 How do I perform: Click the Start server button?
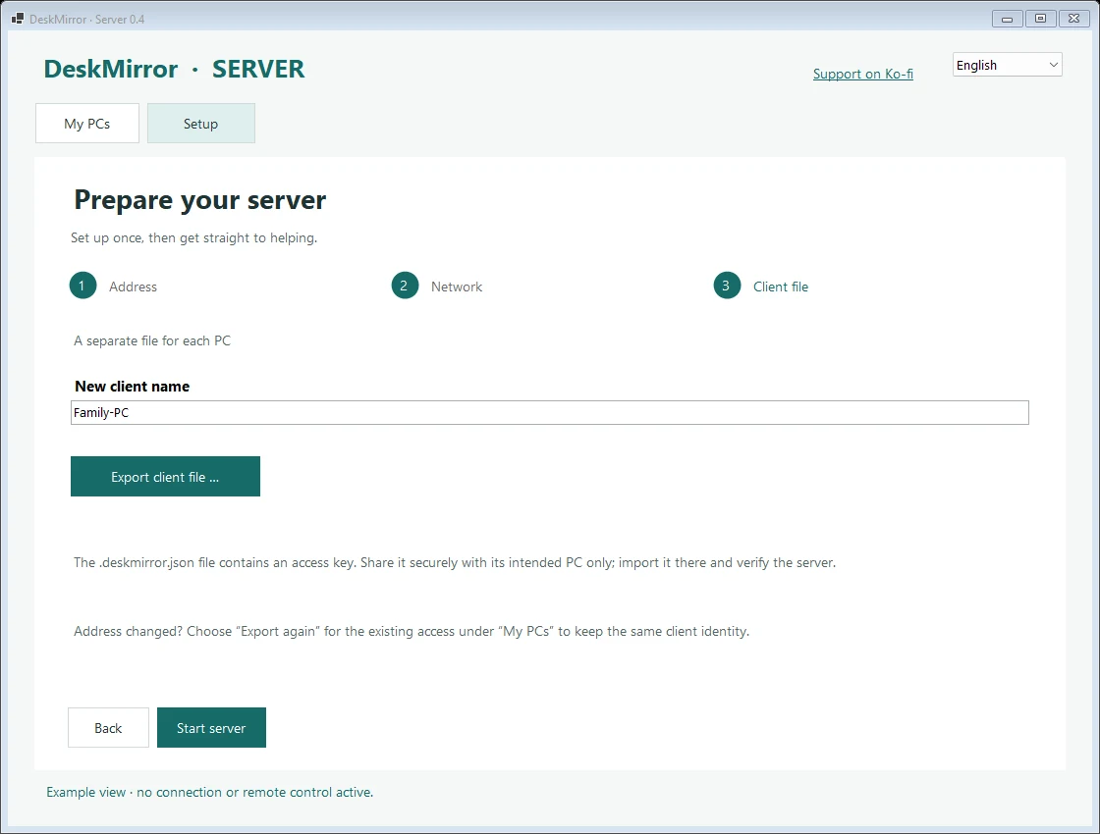[211, 727]
